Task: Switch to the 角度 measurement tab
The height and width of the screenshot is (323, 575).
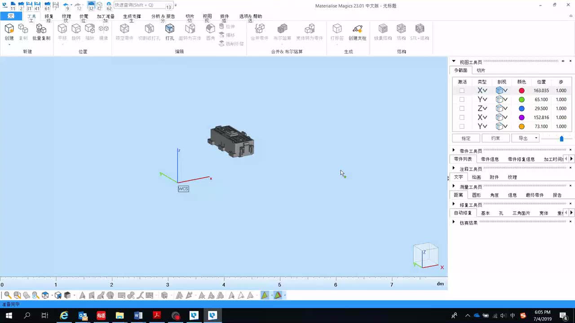Action: 494,195
